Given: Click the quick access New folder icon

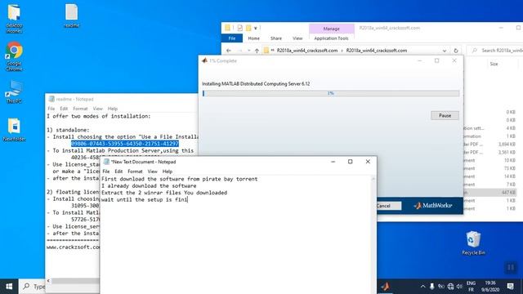Looking at the screenshot, I should coord(248,28).
